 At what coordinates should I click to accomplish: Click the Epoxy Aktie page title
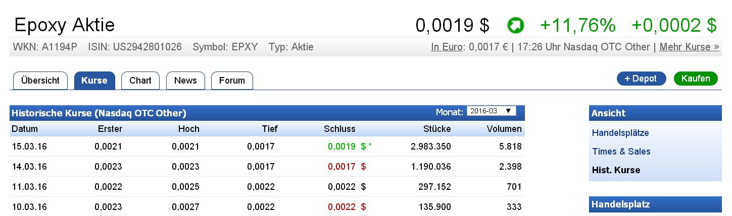point(65,25)
